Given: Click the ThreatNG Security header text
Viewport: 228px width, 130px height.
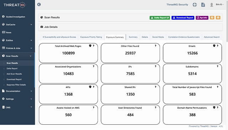Looking at the screenshot, I should [x=177, y=5].
